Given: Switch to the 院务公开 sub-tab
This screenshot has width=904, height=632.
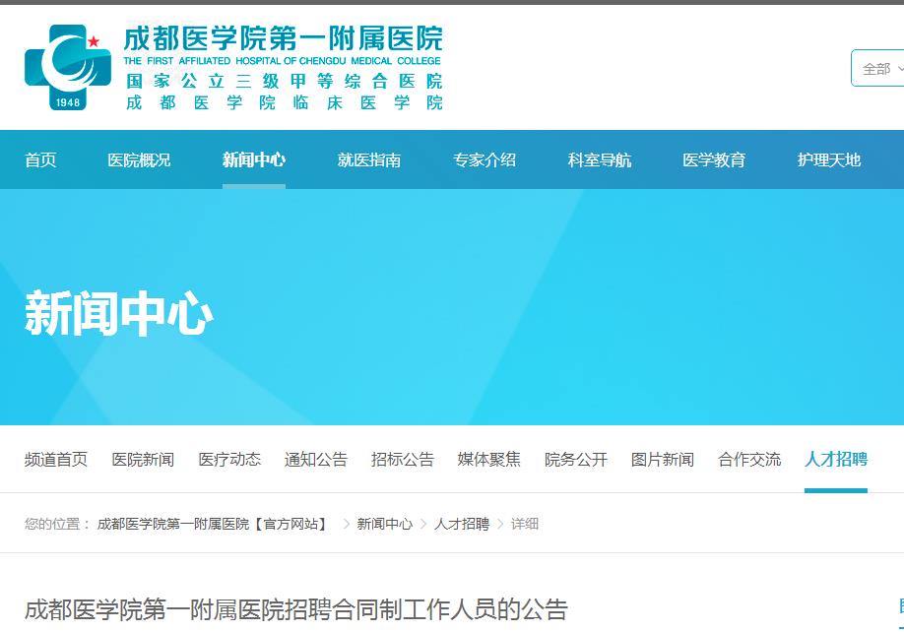Looking at the screenshot, I should [x=576, y=459].
